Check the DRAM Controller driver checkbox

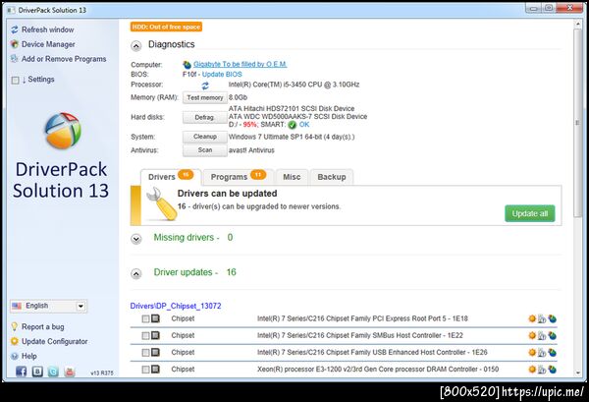pyautogui.click(x=145, y=370)
